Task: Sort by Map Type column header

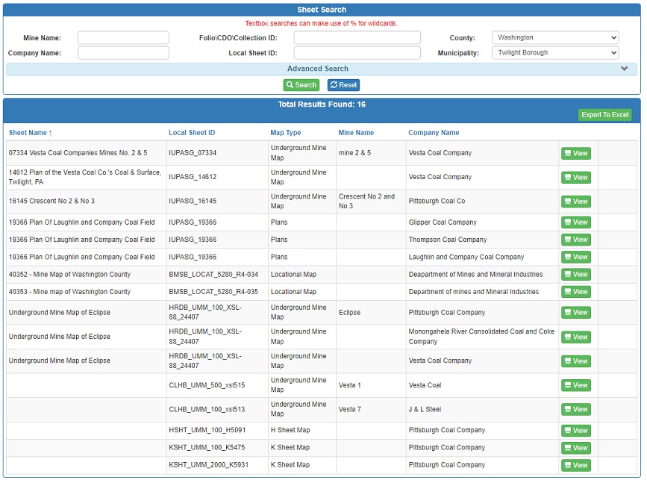Action: click(286, 132)
